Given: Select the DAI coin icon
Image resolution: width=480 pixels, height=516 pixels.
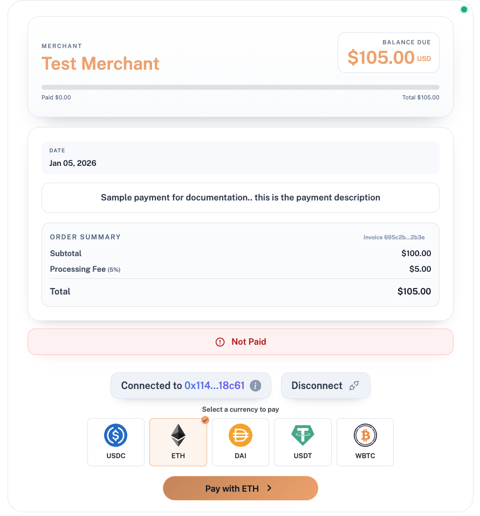Looking at the screenshot, I should pyautogui.click(x=241, y=435).
